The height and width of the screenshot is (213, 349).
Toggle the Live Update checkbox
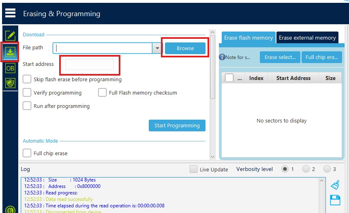coord(193,169)
